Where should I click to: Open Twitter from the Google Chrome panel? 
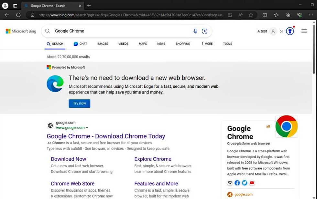tap(245, 183)
